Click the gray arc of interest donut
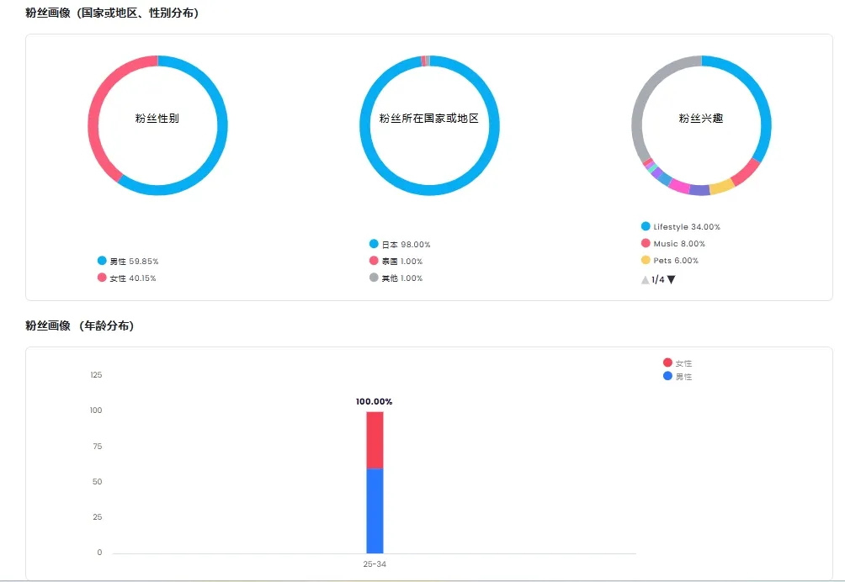 click(642, 103)
